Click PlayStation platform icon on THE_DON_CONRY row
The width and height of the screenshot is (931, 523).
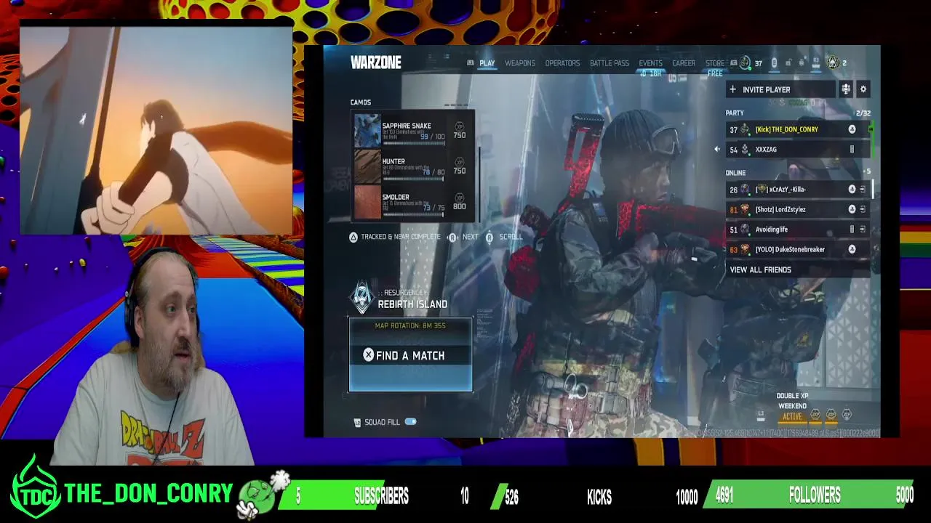click(x=852, y=129)
